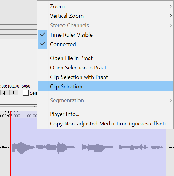
Task: Click the timeline overview slider bar
Action: 18,106
